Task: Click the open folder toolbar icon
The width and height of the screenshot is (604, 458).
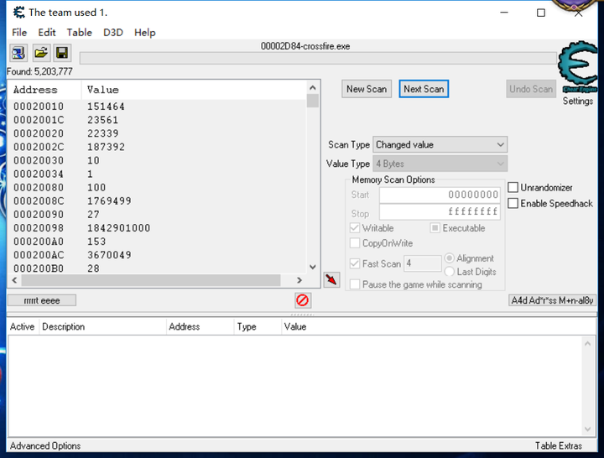Action: [41, 53]
